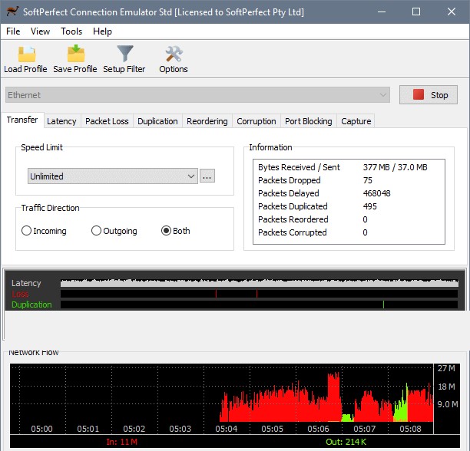470x451 pixels.
Task: Maximize the Connection Emulator window
Action: (x=416, y=12)
